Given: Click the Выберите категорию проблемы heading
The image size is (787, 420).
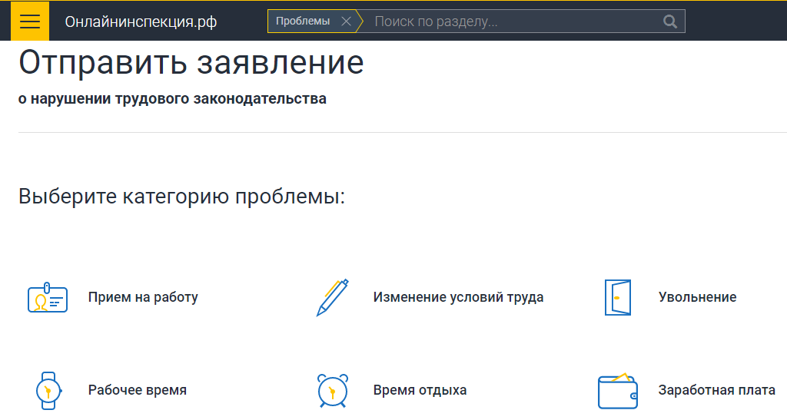Looking at the screenshot, I should (x=181, y=196).
